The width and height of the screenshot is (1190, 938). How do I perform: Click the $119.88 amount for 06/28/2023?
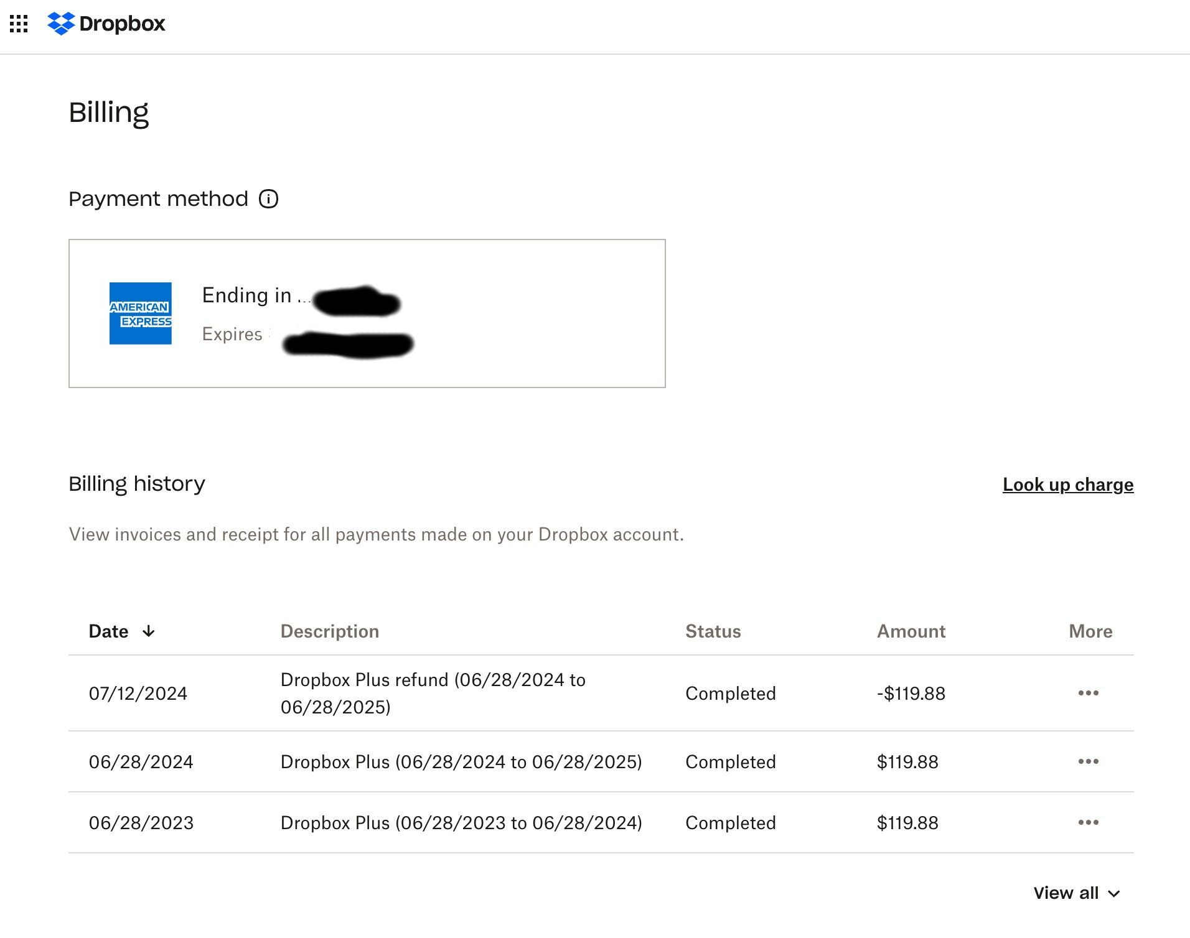[907, 823]
